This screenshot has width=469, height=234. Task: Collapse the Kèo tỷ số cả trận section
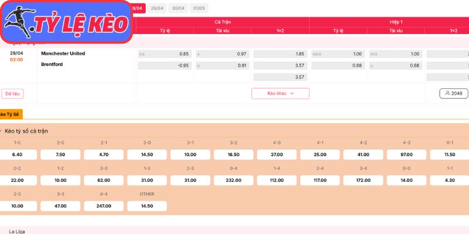tap(2, 131)
